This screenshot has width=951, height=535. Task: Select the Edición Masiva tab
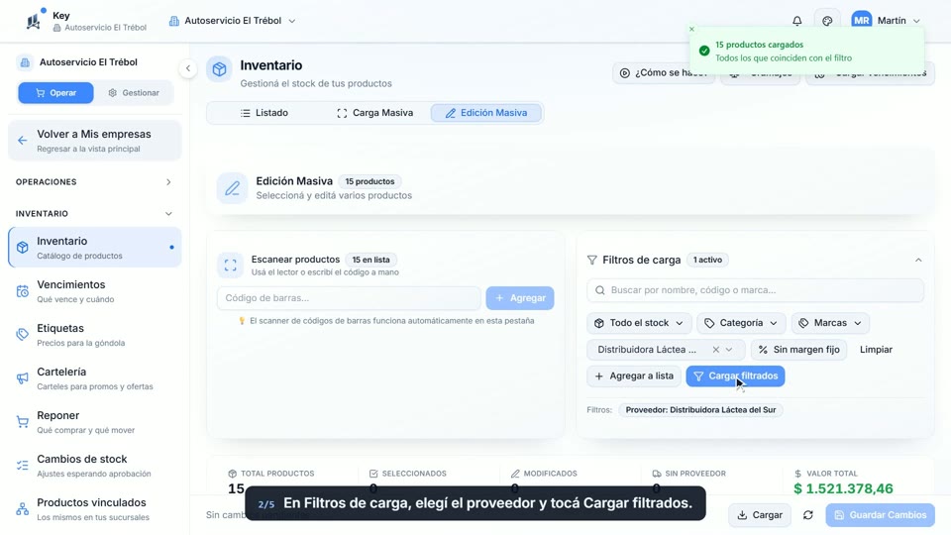485,113
